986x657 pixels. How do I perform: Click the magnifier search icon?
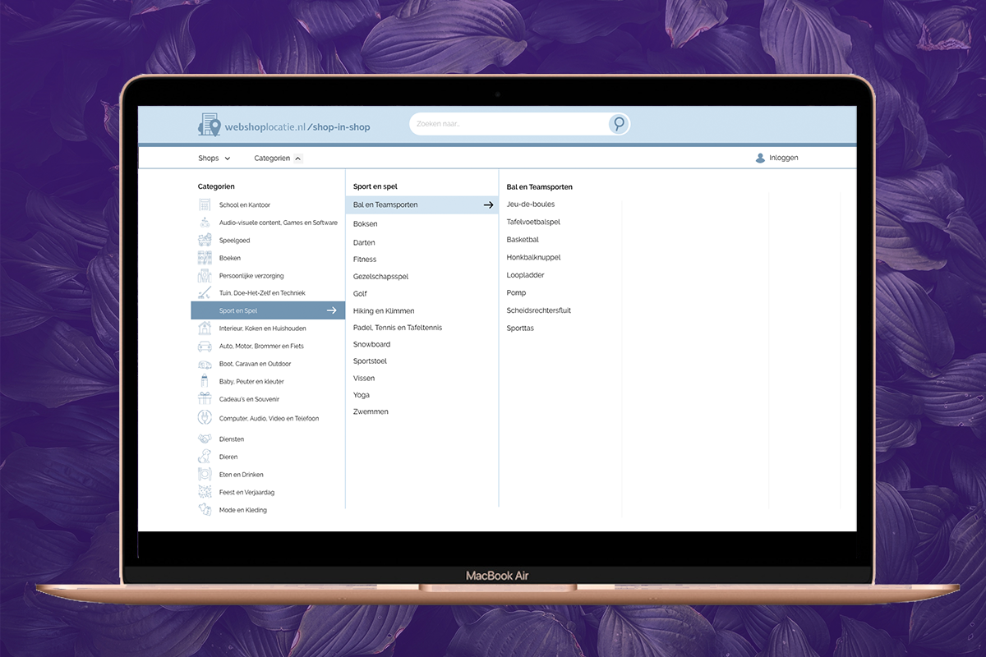619,124
